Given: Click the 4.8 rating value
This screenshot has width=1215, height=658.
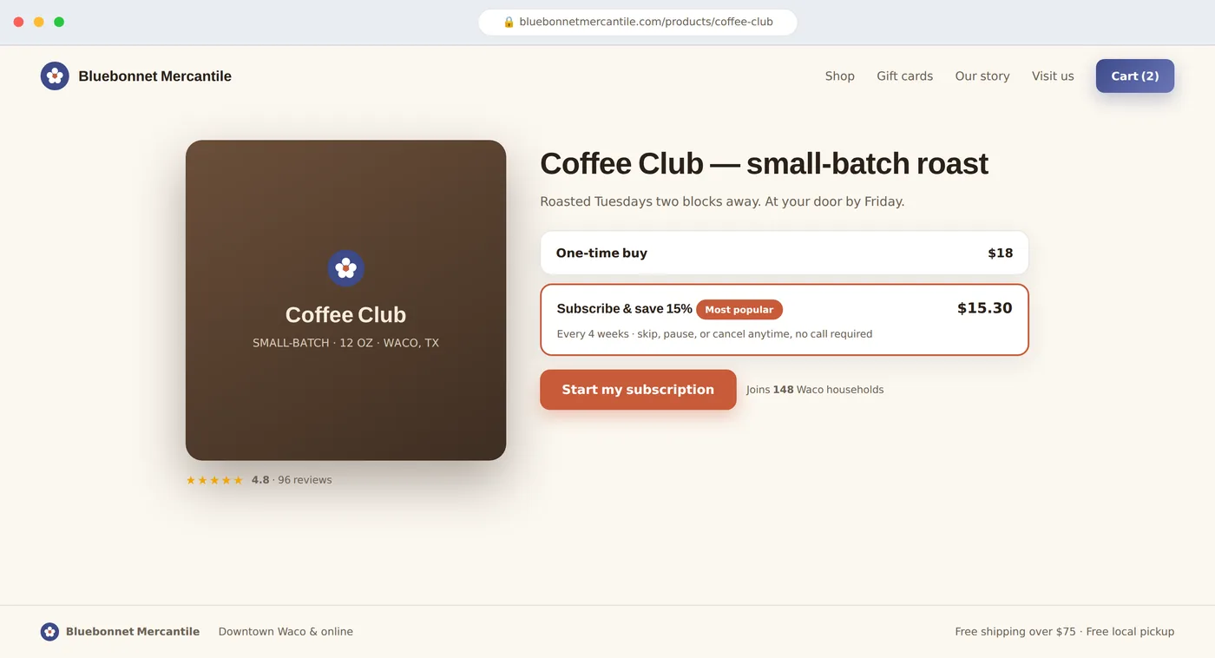Looking at the screenshot, I should pos(260,480).
